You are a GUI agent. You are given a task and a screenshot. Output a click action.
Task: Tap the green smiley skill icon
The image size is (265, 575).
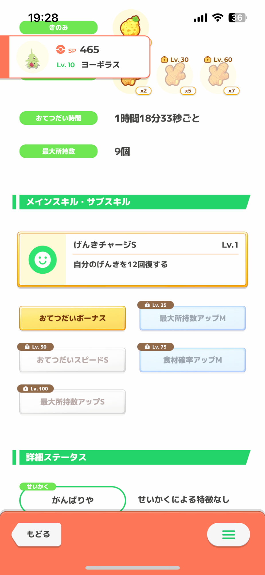[x=43, y=260]
